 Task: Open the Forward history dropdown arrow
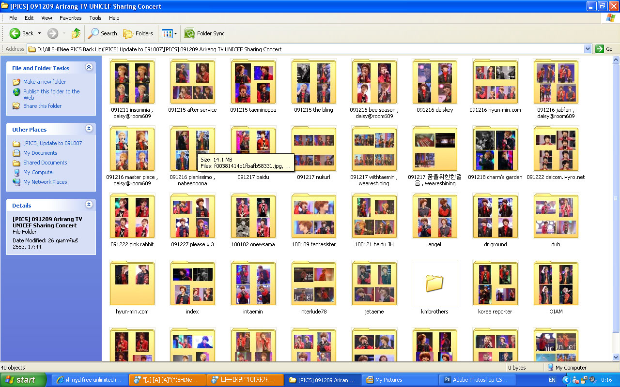[x=64, y=33]
